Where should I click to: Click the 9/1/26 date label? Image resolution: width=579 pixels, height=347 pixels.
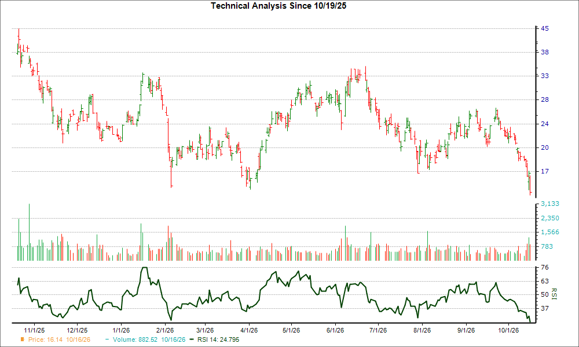pyautogui.click(x=466, y=330)
